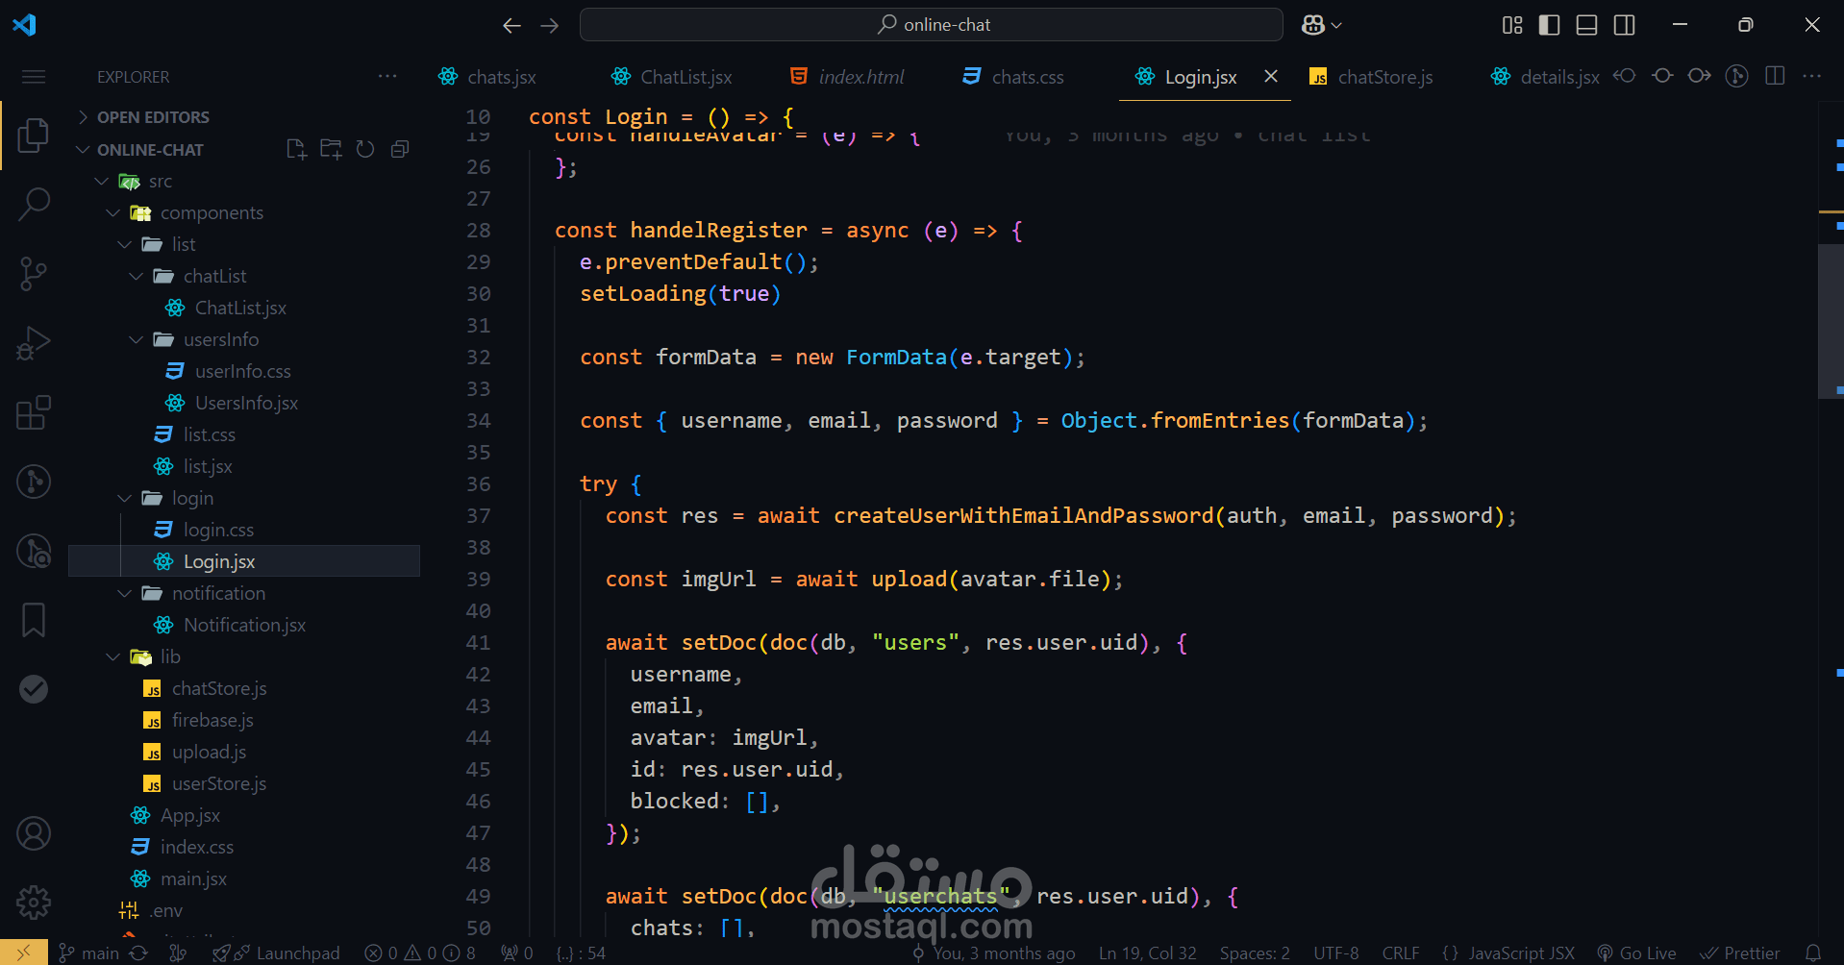Click the editor vertical scrollbar thumb

1831,321
